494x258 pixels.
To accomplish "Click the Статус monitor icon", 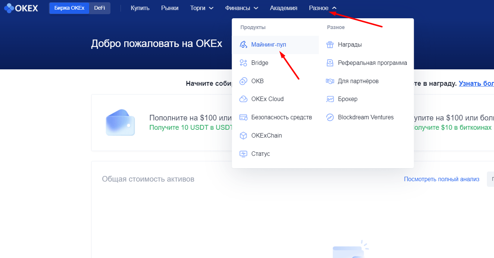I will click(x=243, y=154).
